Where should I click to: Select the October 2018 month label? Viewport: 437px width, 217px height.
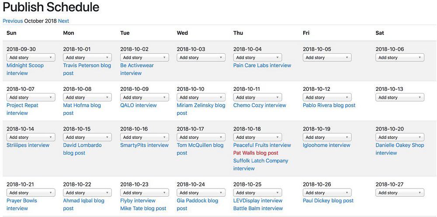click(40, 21)
